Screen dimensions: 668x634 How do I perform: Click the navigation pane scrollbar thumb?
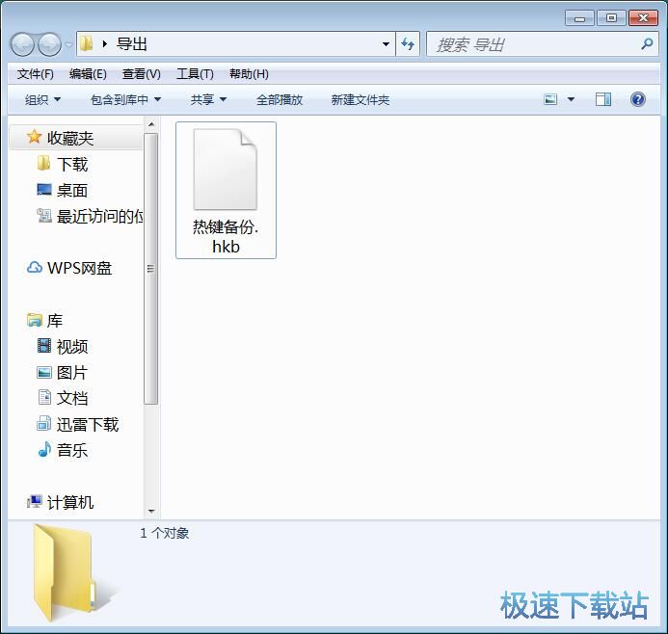[x=150, y=269]
